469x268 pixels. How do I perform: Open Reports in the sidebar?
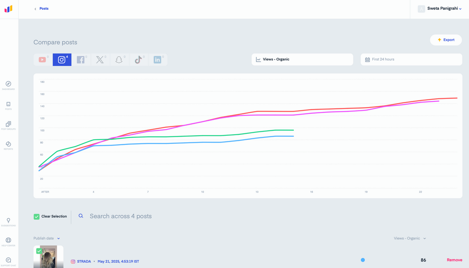8,146
